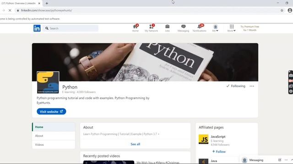Open the Chrome profile avatar icon
Screen dimensions: 293x164
pyautogui.click(x=290, y=10)
